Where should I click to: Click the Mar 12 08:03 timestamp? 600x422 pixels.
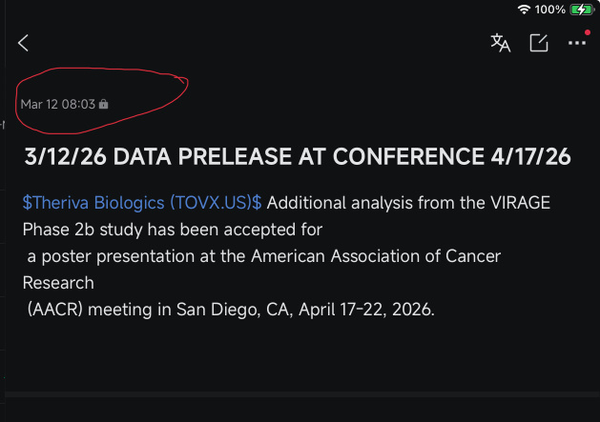tap(58, 104)
